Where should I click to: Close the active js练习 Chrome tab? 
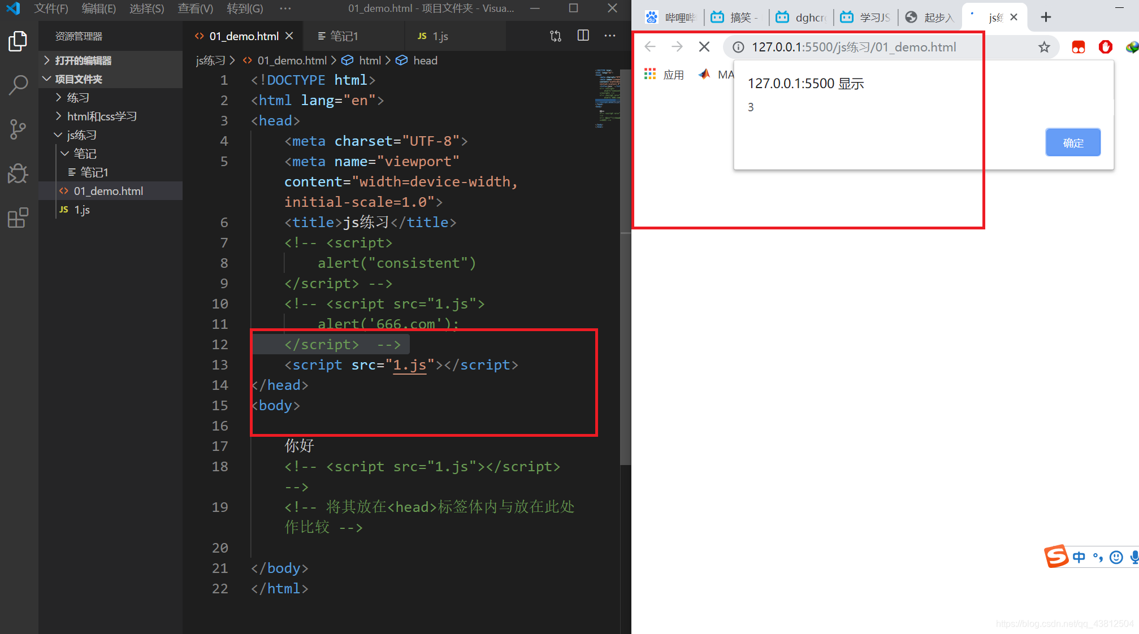pyautogui.click(x=1014, y=17)
